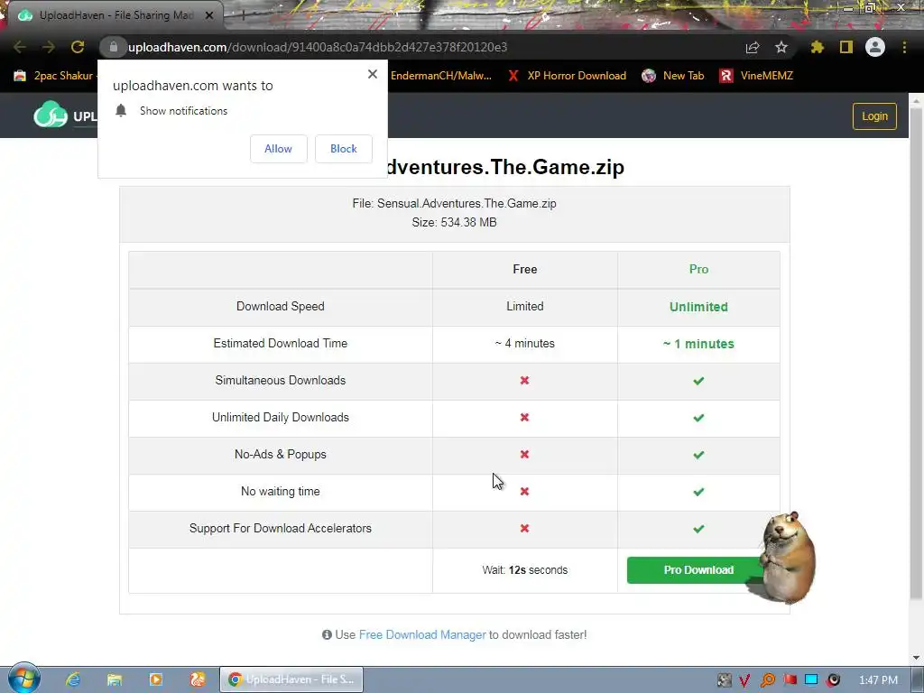Click the green Unlimited speed text

tap(698, 307)
